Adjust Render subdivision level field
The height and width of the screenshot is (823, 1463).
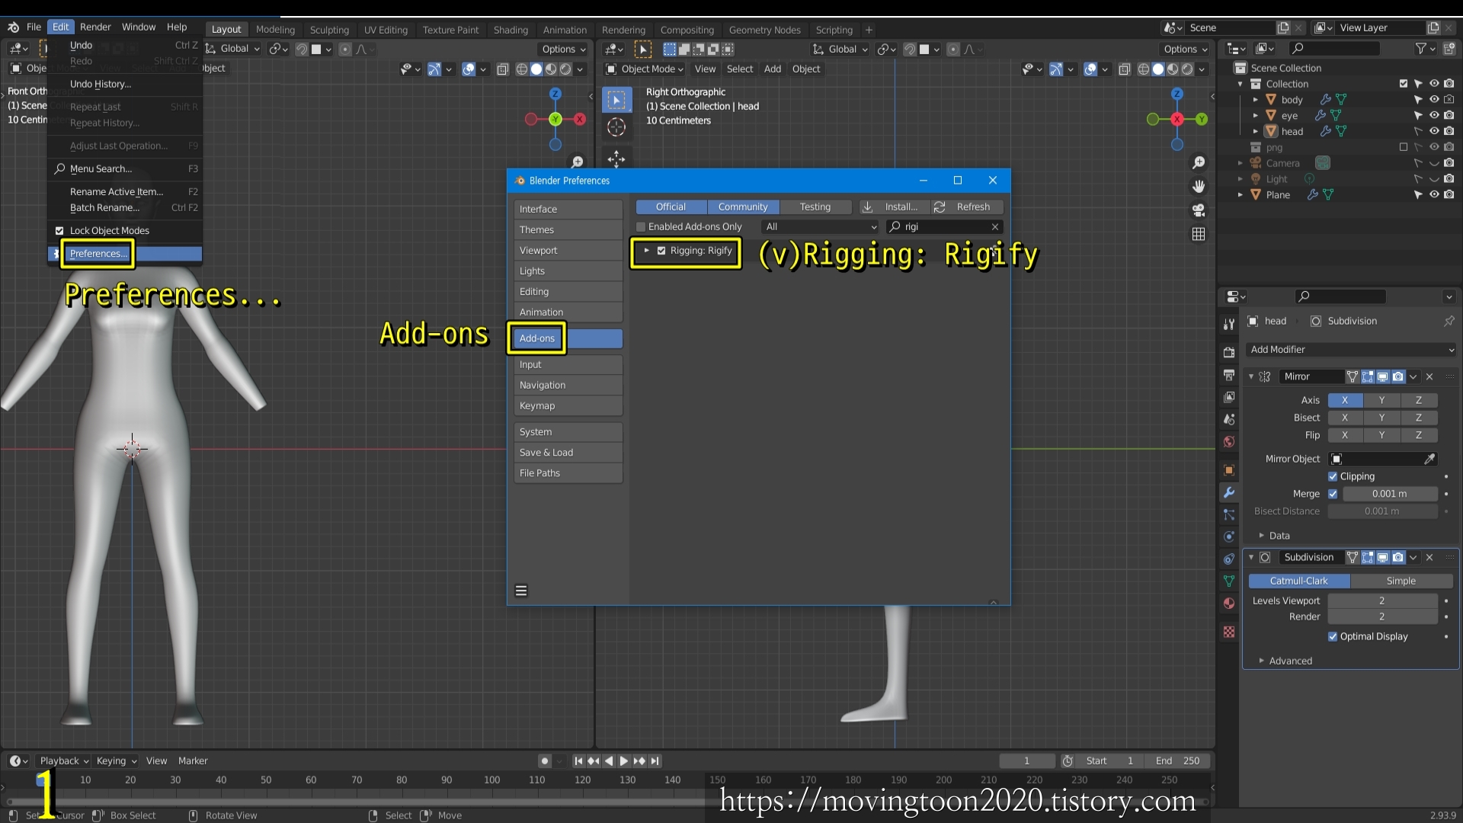(x=1381, y=616)
